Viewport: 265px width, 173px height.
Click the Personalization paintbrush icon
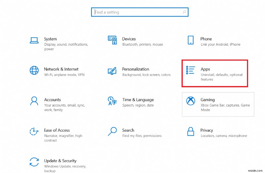[x=112, y=71]
